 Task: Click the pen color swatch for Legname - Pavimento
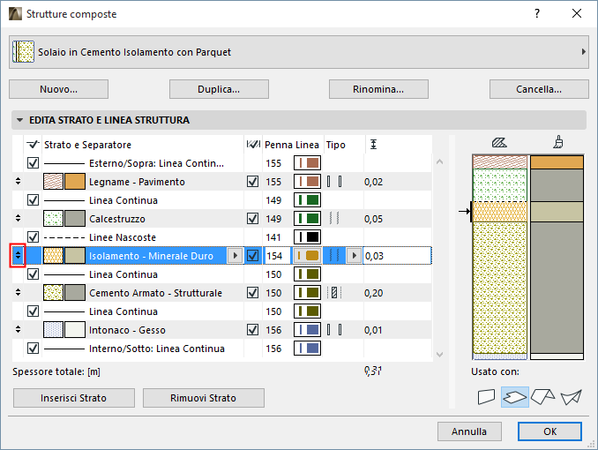(x=306, y=182)
